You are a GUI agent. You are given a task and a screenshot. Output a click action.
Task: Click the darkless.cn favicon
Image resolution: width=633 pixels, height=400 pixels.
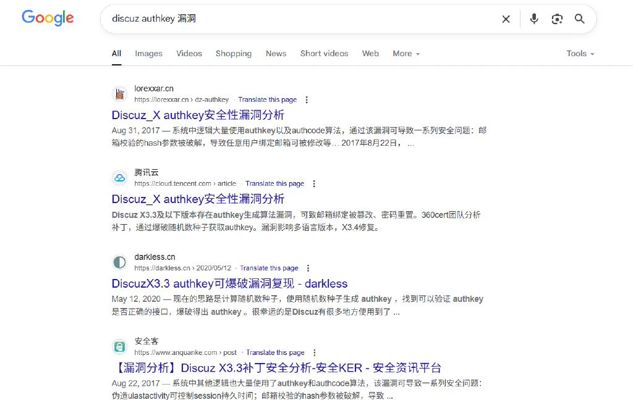click(x=119, y=262)
